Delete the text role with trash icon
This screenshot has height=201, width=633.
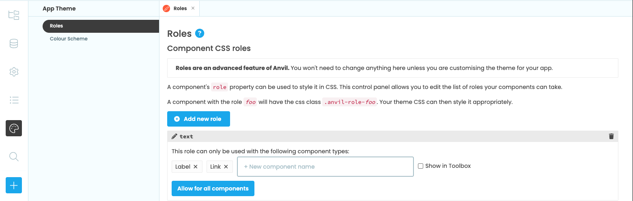click(x=611, y=136)
